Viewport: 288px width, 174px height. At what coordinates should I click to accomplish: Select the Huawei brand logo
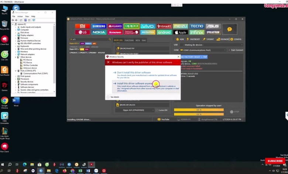tap(115, 26)
